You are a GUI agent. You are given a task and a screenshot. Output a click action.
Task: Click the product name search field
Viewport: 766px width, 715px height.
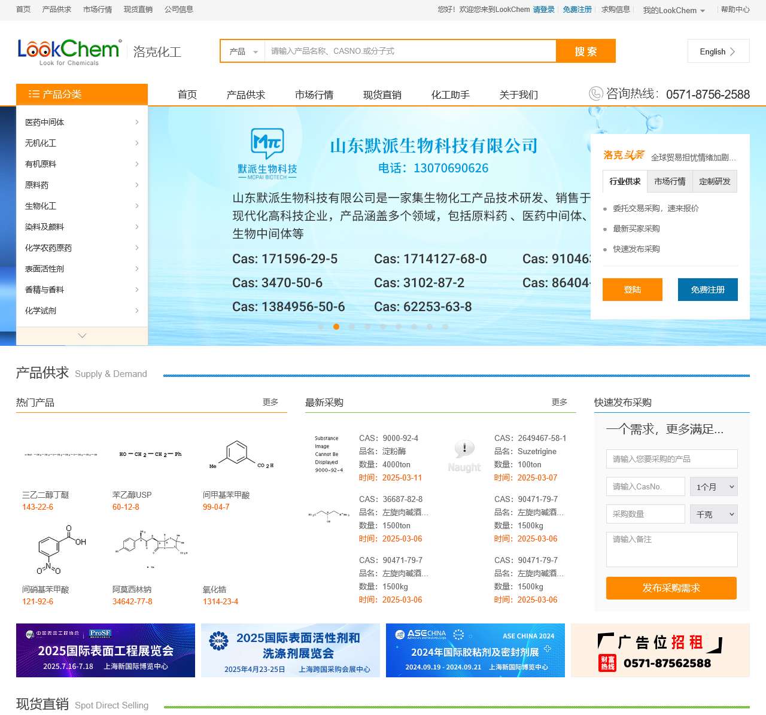[411, 51]
